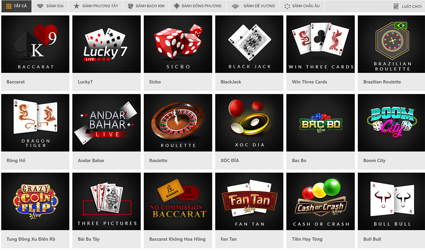The height and width of the screenshot is (251, 425).
Task: Open the Boom City game tile
Action: tap(392, 123)
